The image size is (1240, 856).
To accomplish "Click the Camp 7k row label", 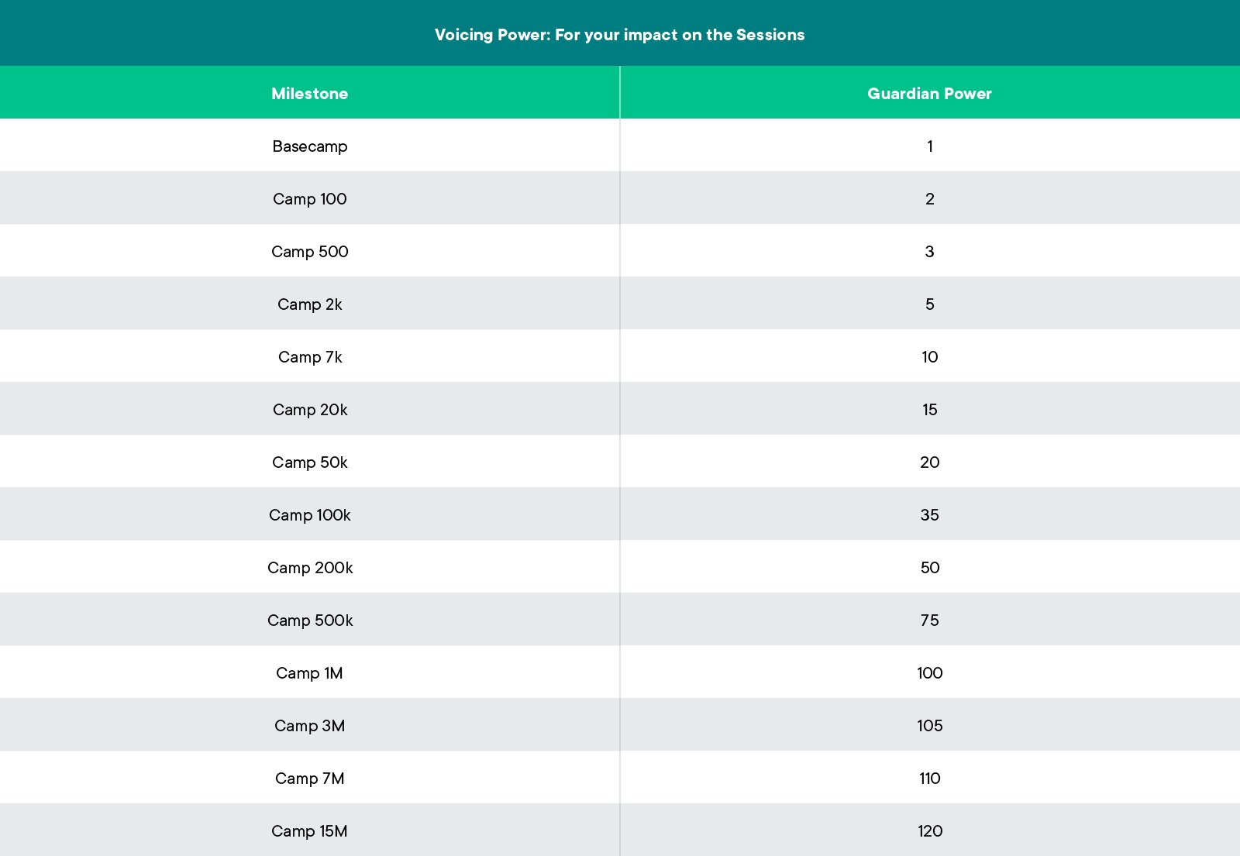I will coord(309,357).
